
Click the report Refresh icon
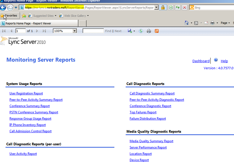[x=141, y=31]
